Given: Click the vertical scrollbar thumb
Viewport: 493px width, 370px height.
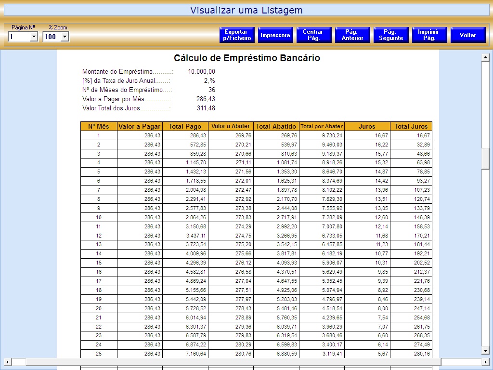Looking at the screenshot, I should [485, 159].
